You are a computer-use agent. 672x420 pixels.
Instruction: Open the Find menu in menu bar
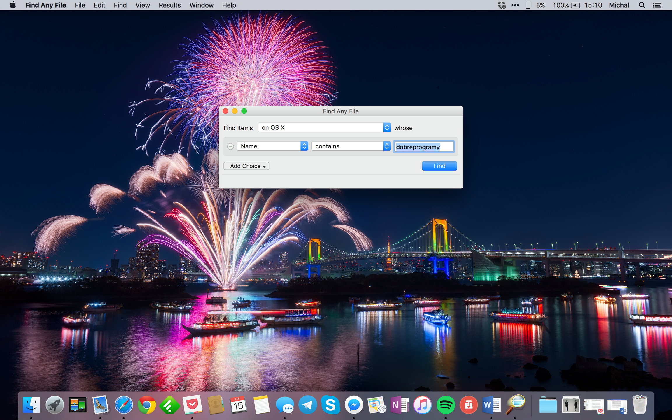click(120, 5)
